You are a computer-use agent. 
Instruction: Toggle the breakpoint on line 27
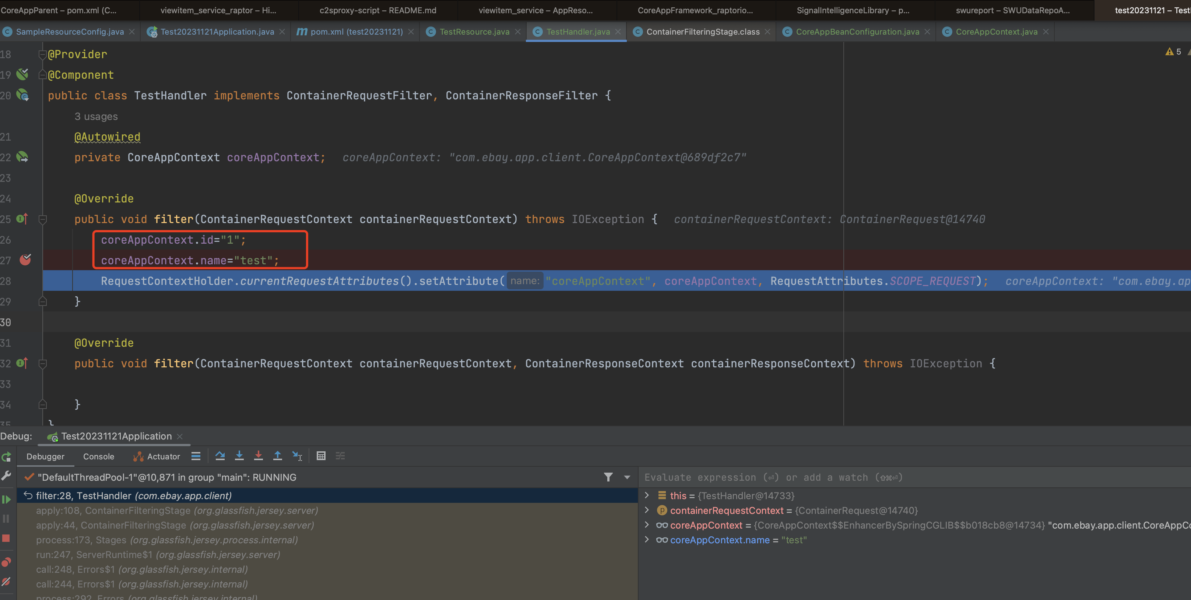25,260
